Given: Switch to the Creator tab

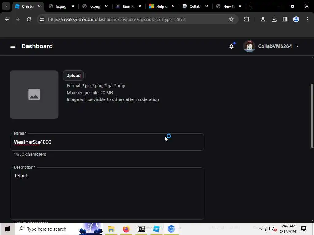Looking at the screenshot, I should point(27,6).
